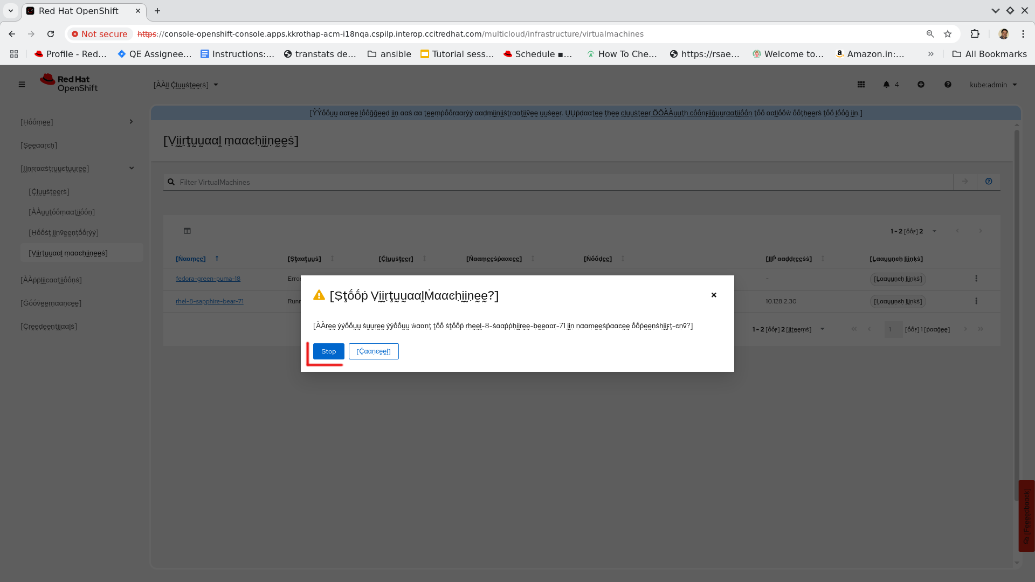
Task: Open the kube:admin user dropdown
Action: (x=993, y=85)
